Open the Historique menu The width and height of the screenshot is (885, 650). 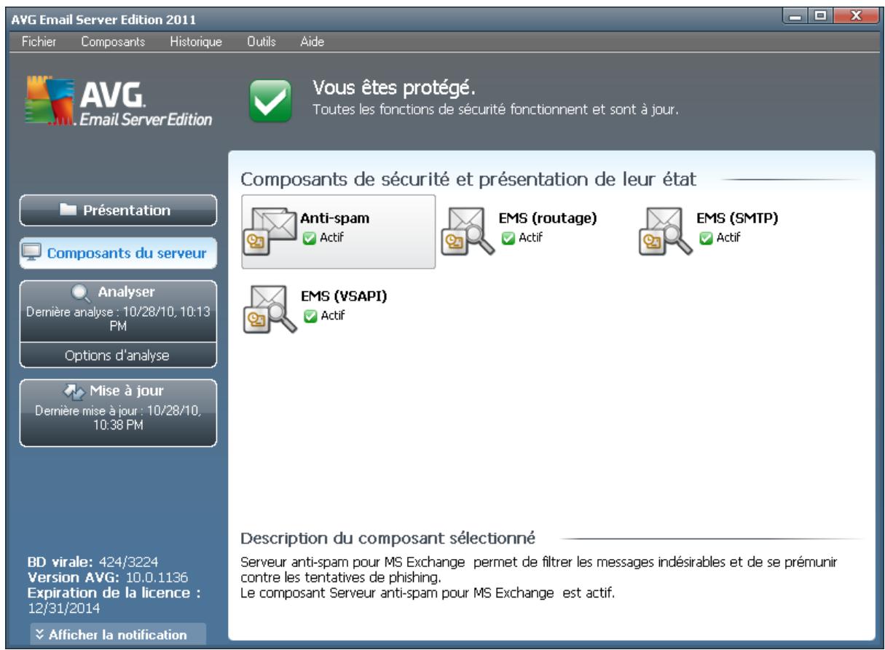point(195,41)
